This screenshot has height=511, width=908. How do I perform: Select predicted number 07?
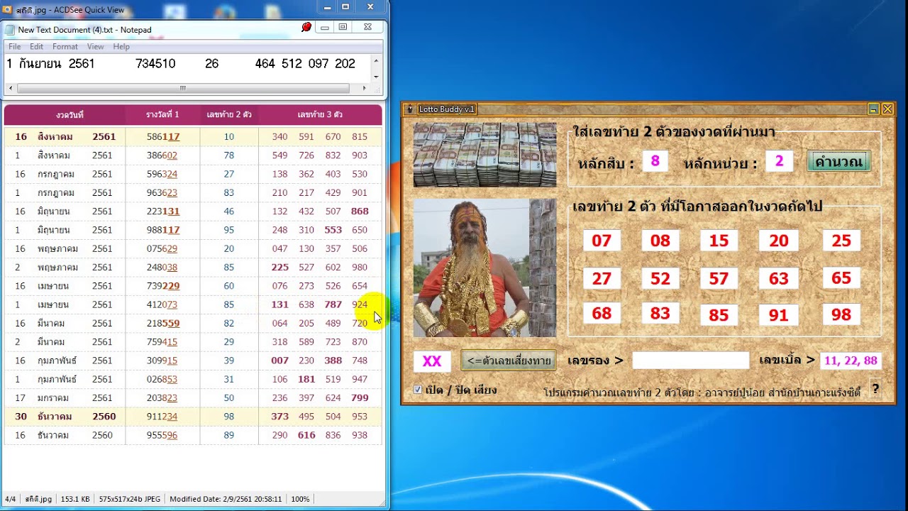[602, 241]
